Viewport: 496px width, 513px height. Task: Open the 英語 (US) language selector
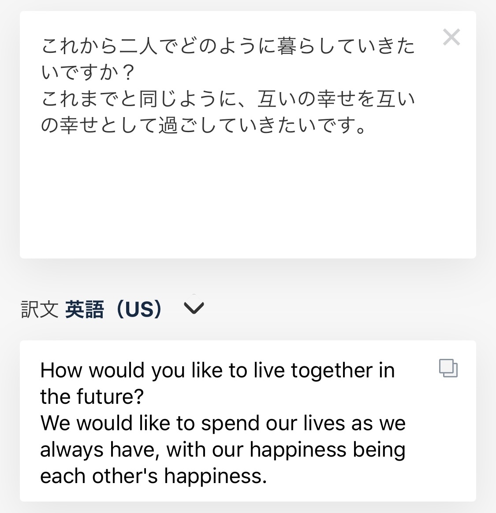114,309
